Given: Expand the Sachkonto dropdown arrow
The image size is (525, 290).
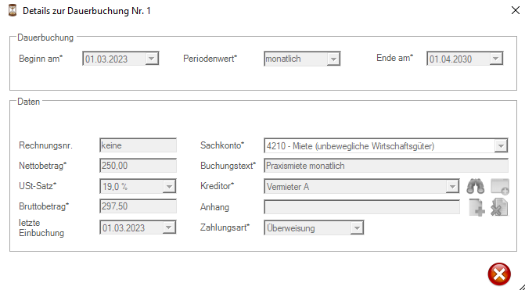Looking at the screenshot, I should pyautogui.click(x=501, y=146).
